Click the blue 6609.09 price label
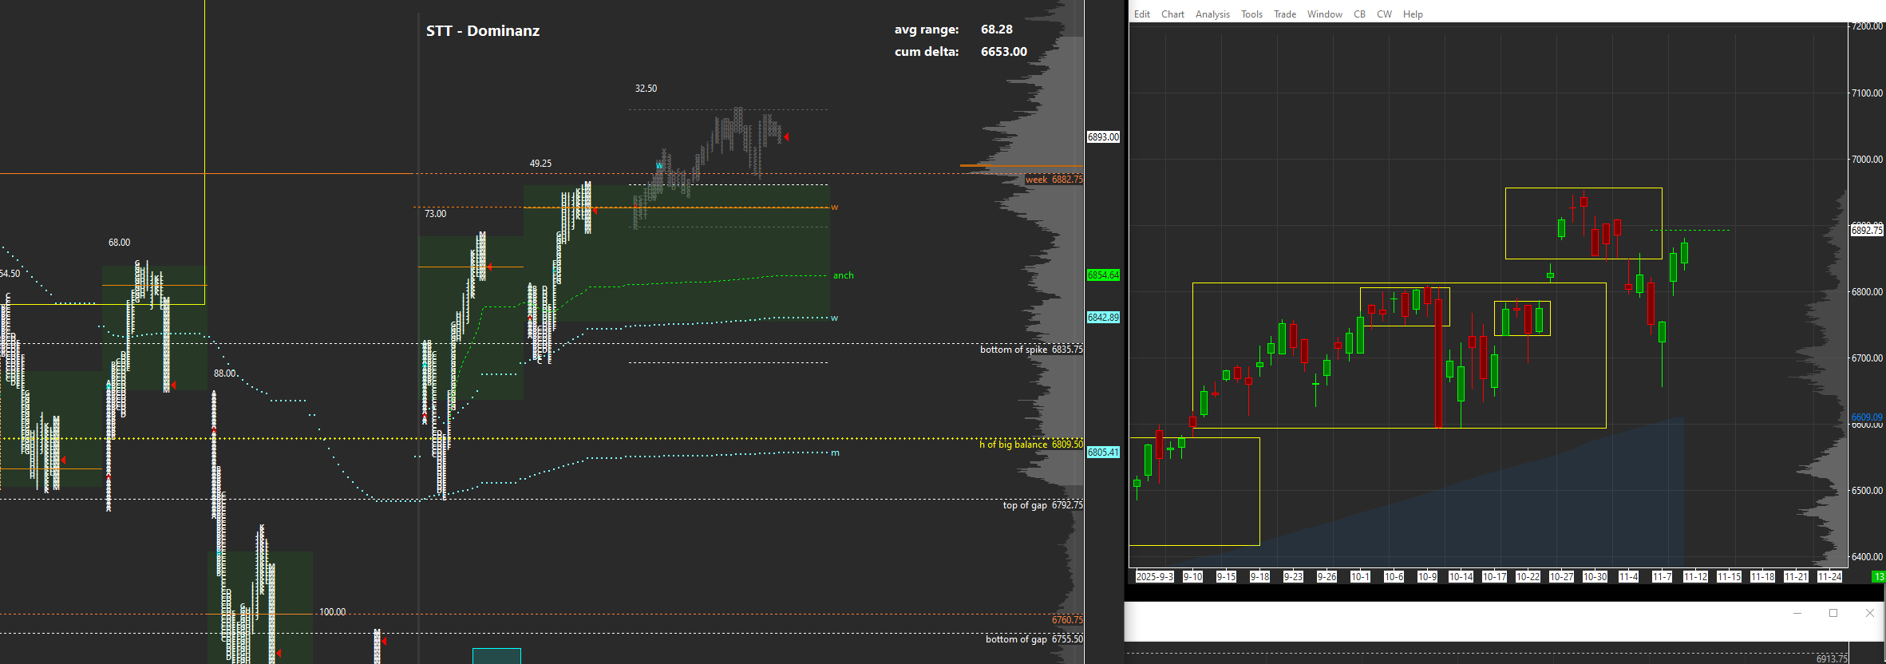The height and width of the screenshot is (664, 1886). point(1868,417)
